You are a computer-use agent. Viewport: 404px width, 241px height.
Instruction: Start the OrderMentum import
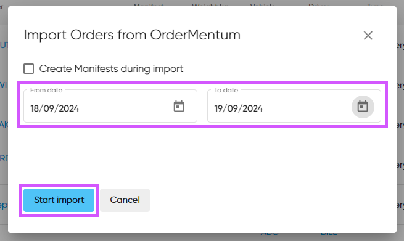point(59,200)
